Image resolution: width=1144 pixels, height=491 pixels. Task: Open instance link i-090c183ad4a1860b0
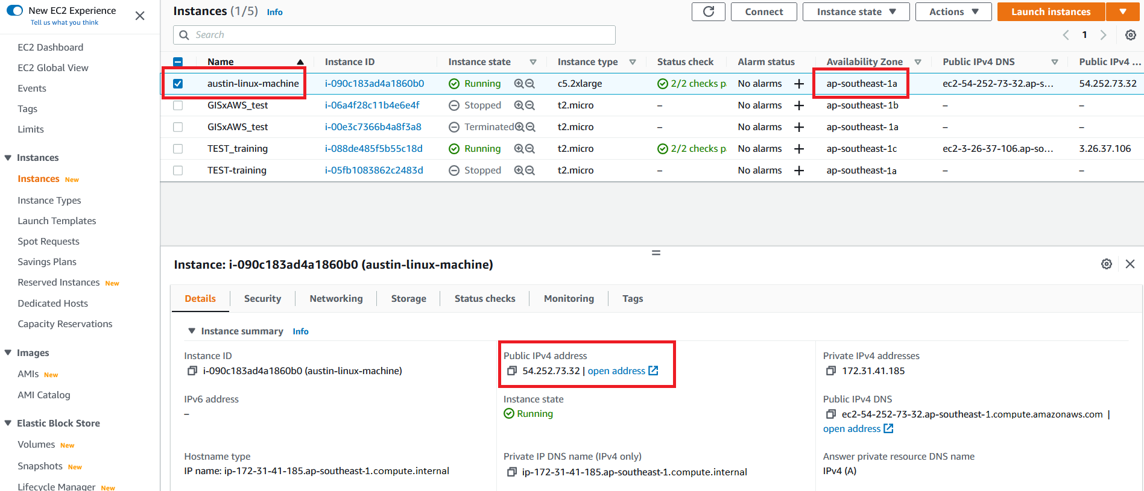click(x=374, y=84)
